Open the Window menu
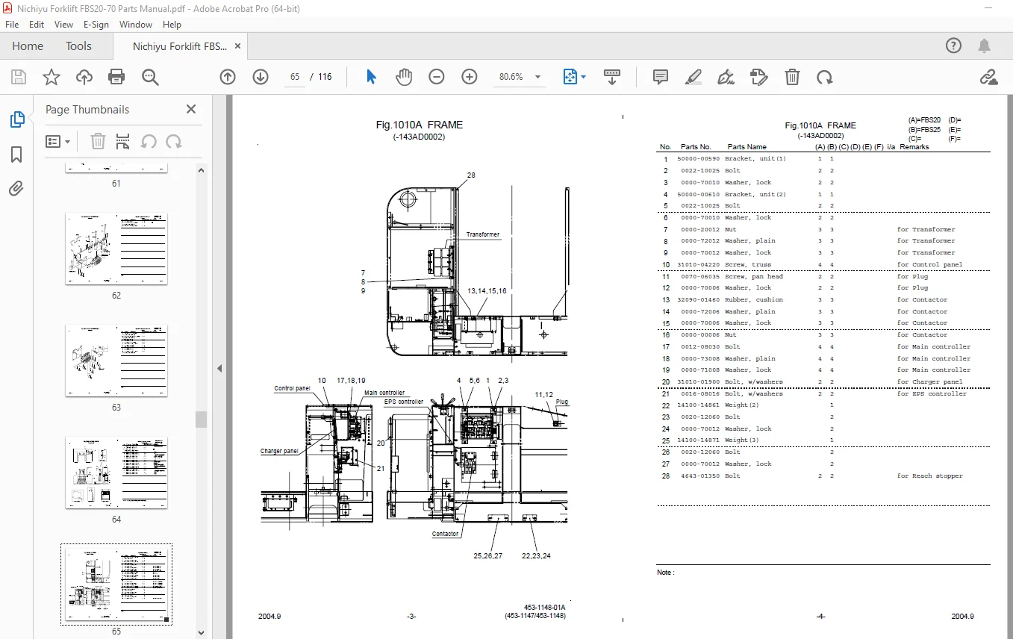The width and height of the screenshot is (1013, 639). click(136, 24)
